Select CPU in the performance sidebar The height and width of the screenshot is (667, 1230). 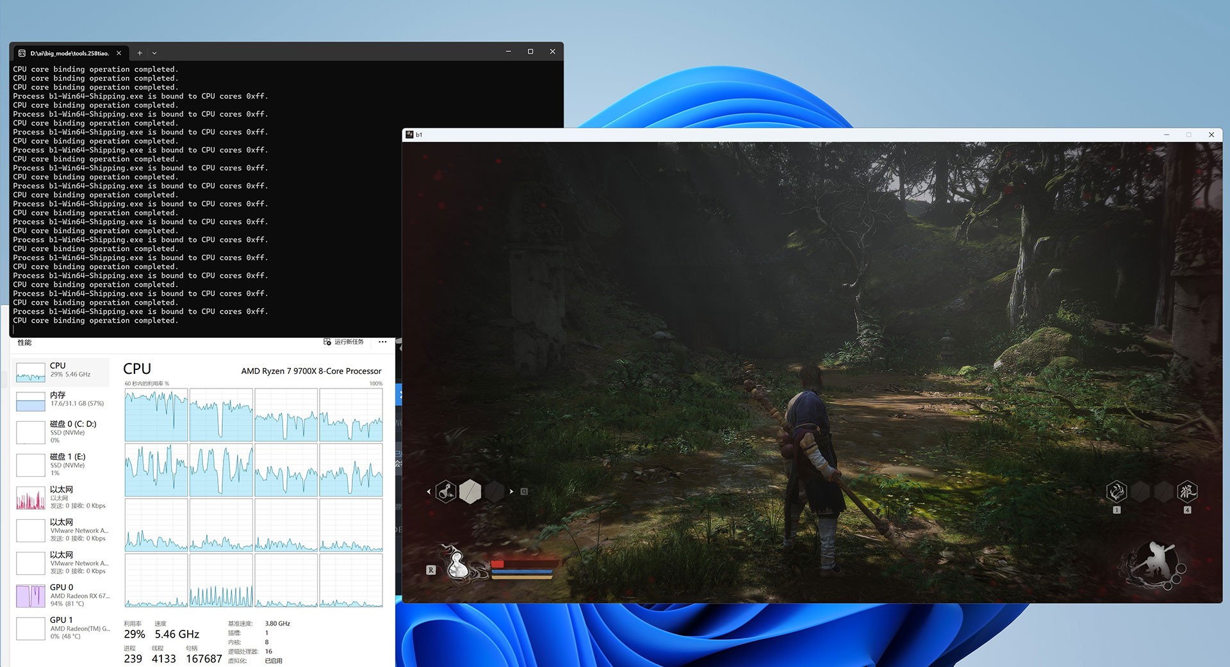(x=61, y=370)
